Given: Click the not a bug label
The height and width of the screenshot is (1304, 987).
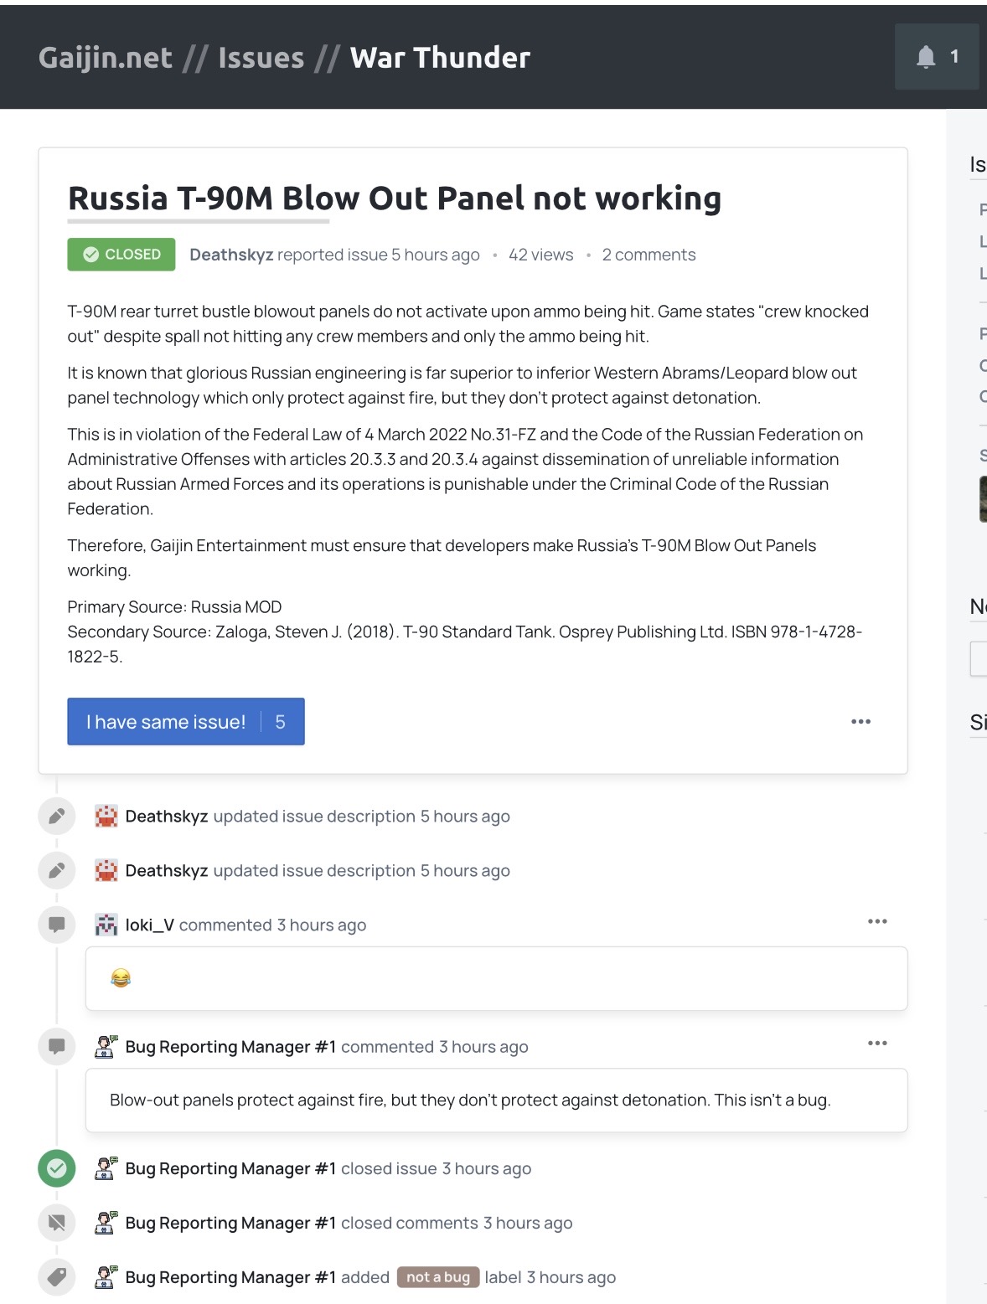Looking at the screenshot, I should (438, 1277).
